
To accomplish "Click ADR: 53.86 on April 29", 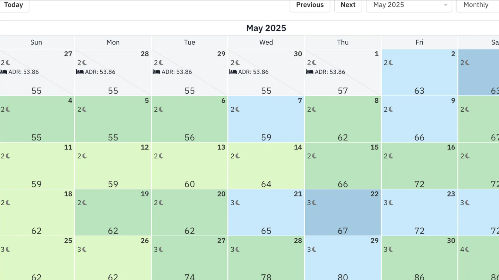I will (177, 72).
